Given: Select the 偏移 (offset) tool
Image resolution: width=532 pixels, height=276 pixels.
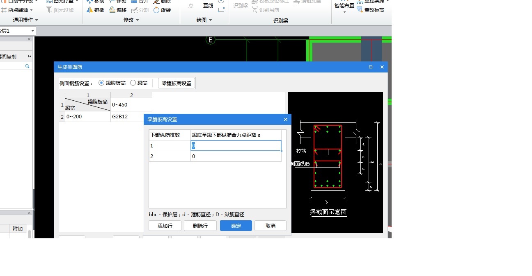Looking at the screenshot, I should (x=118, y=10).
